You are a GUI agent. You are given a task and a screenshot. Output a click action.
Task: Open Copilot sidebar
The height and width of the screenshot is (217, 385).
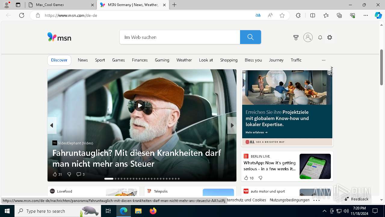[378, 15]
